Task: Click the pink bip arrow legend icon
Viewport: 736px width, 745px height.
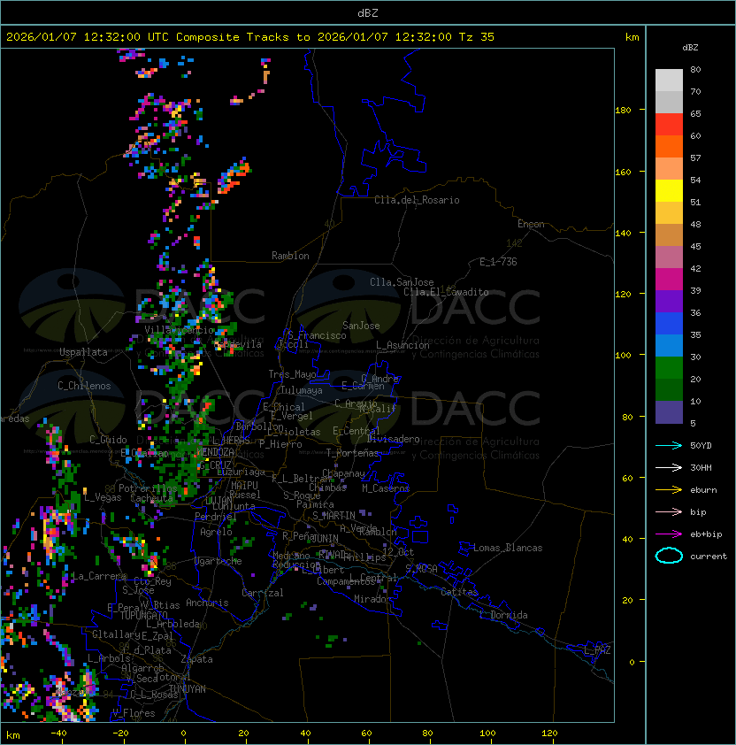Action: coord(669,512)
